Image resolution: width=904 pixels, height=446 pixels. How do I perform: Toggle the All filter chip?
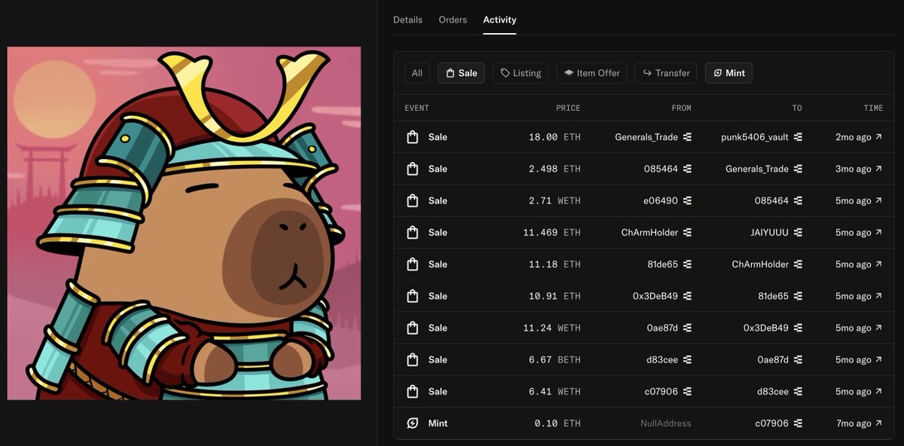tap(417, 73)
